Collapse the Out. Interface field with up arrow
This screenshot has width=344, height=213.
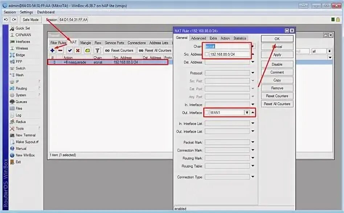(253, 113)
